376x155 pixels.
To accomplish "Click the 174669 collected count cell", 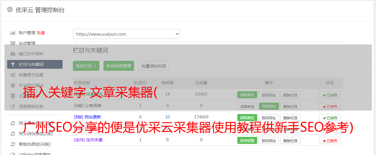I will click(x=201, y=117).
